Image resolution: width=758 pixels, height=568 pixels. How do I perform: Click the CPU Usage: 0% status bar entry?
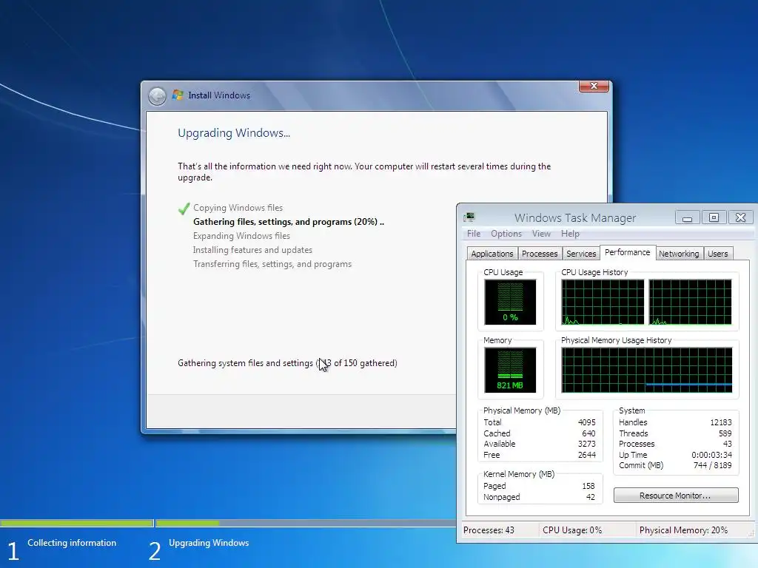[572, 530]
